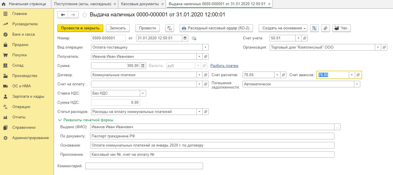This screenshot has height=175, width=393.
Task: Click the Дт/Кт postings icon in toolbar
Action: (170, 28)
